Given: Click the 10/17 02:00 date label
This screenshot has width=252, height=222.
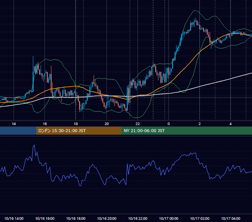Looking at the screenshot, I should [200, 218].
